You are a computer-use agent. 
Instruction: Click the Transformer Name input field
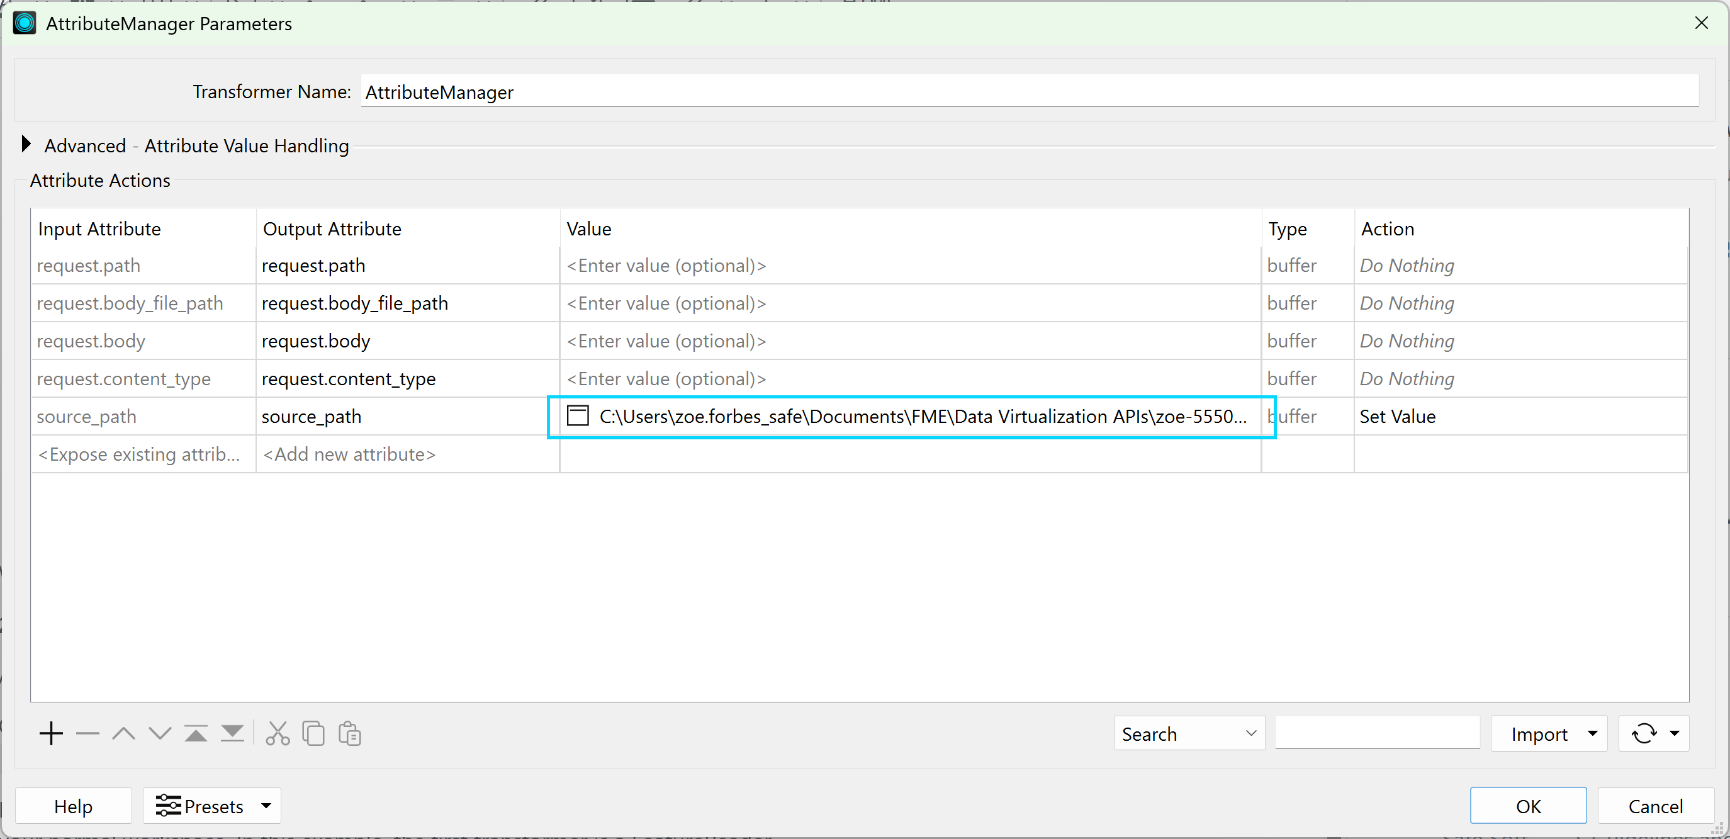(x=1030, y=91)
